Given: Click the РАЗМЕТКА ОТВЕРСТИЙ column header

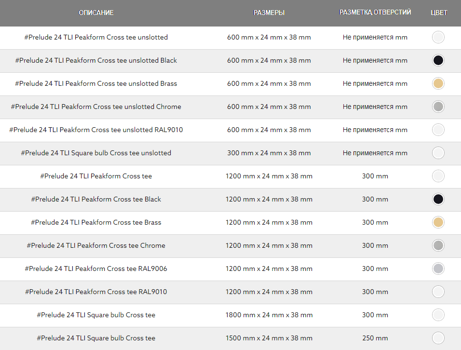Looking at the screenshot, I should tap(375, 13).
